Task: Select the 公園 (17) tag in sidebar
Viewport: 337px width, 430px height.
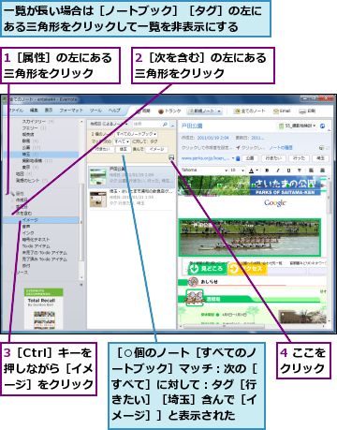Action: (x=31, y=147)
